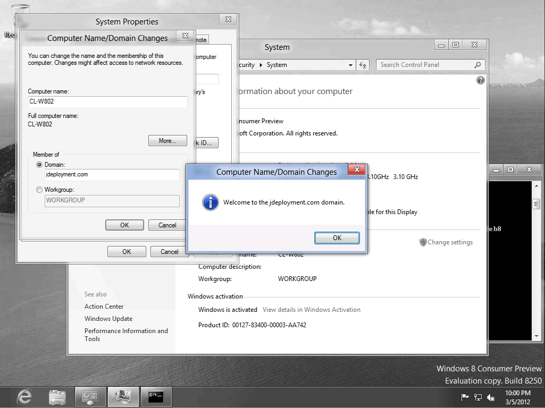Click the WORKGROUP value in System window
The width and height of the screenshot is (545, 408).
pyautogui.click(x=297, y=279)
